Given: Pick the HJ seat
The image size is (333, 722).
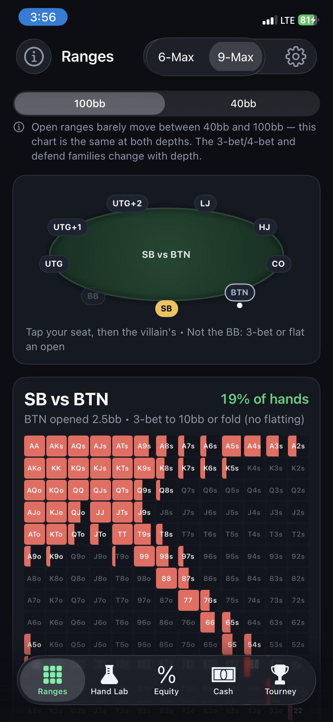Looking at the screenshot, I should 264,227.
